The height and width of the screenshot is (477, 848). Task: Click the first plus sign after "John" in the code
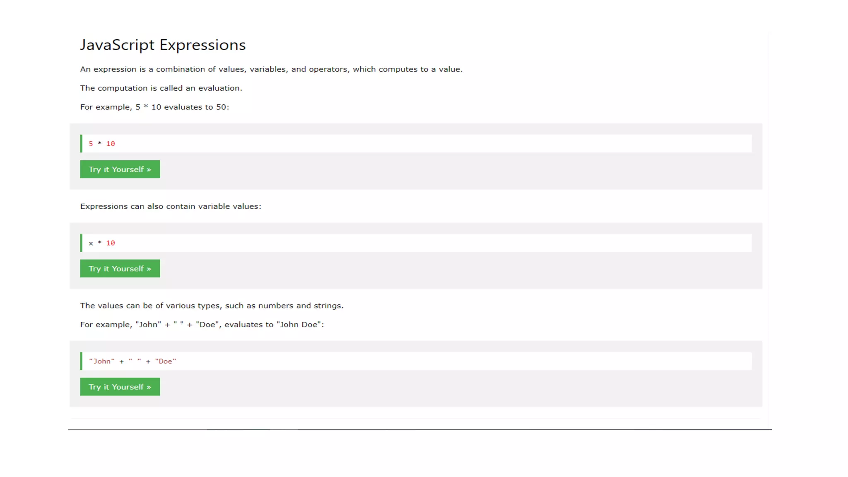coord(122,361)
